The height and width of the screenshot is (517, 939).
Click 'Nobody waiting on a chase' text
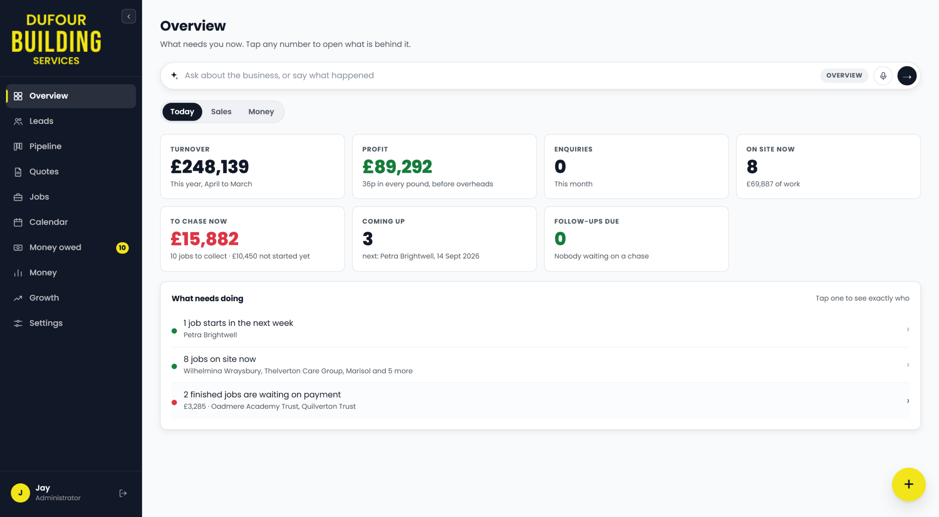click(x=601, y=256)
